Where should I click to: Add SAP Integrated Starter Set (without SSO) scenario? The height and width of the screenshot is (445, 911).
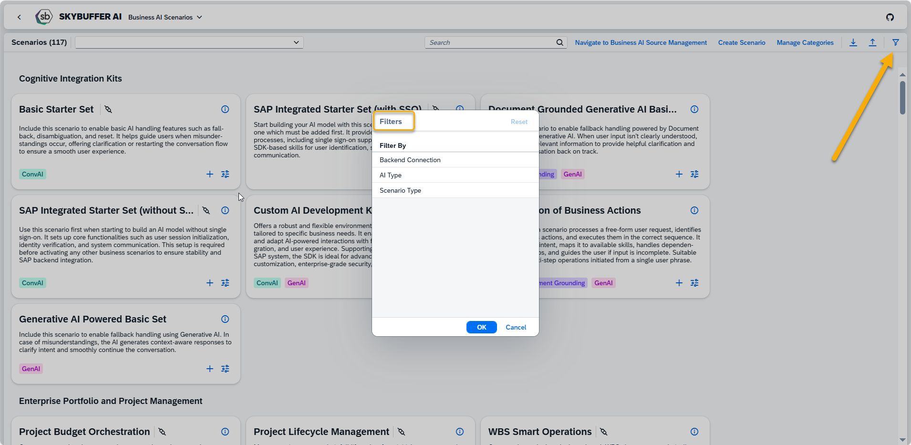coord(209,283)
